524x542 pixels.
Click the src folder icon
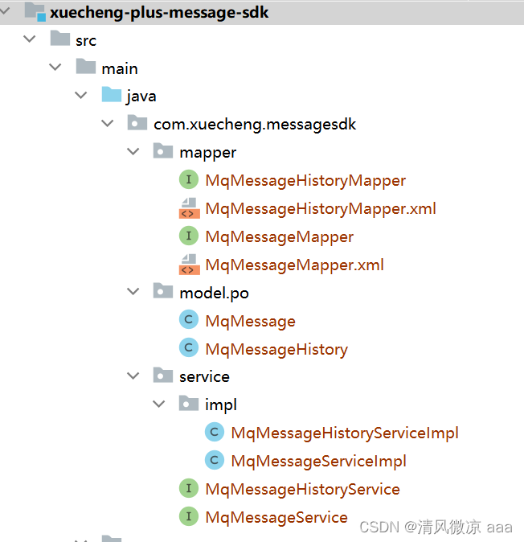click(x=60, y=38)
